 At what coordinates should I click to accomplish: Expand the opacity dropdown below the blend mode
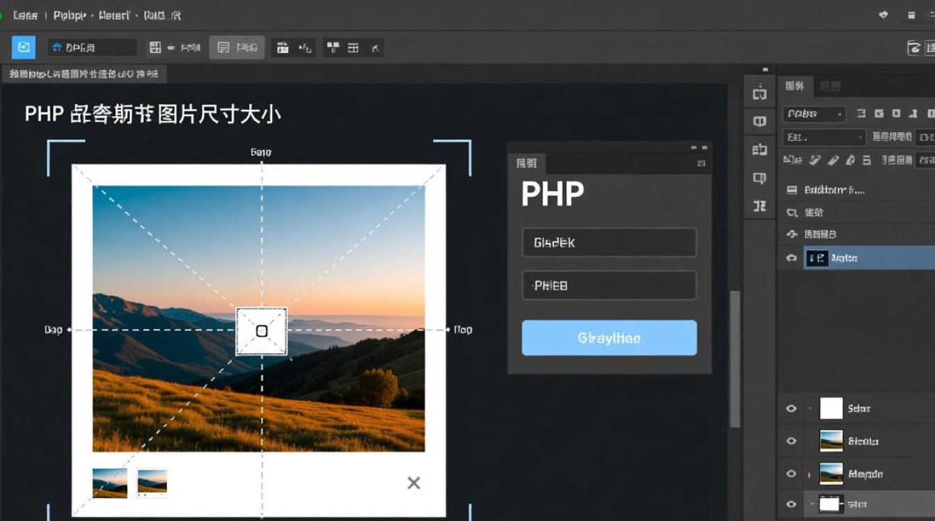824,137
